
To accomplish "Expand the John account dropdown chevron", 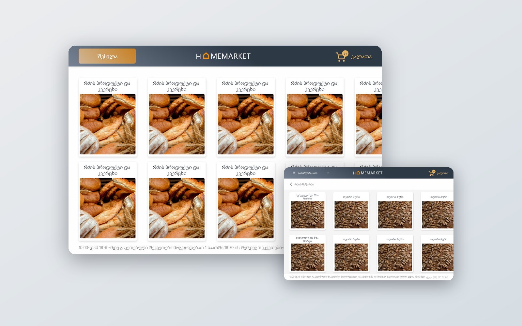I will (328, 173).
